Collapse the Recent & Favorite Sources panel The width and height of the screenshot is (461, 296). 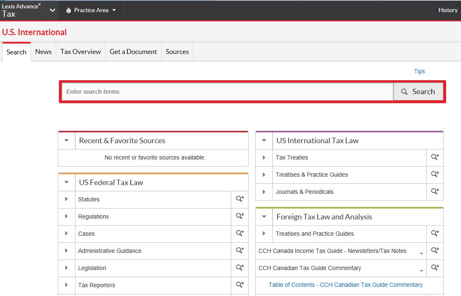[67, 141]
